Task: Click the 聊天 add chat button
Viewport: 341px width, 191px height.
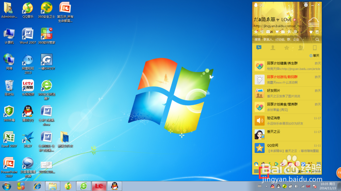Action: pos(314,56)
